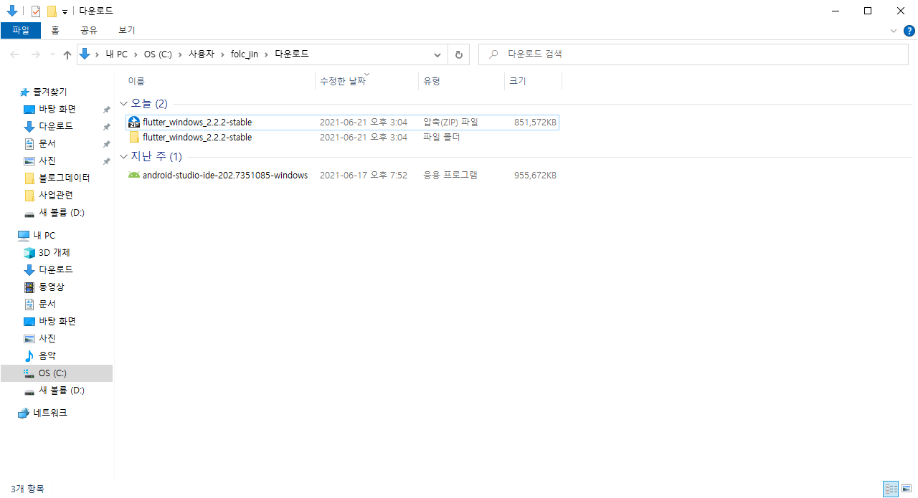Screen dimensions: 918x498
Task: Open the address bar history dropdown
Action: click(437, 54)
